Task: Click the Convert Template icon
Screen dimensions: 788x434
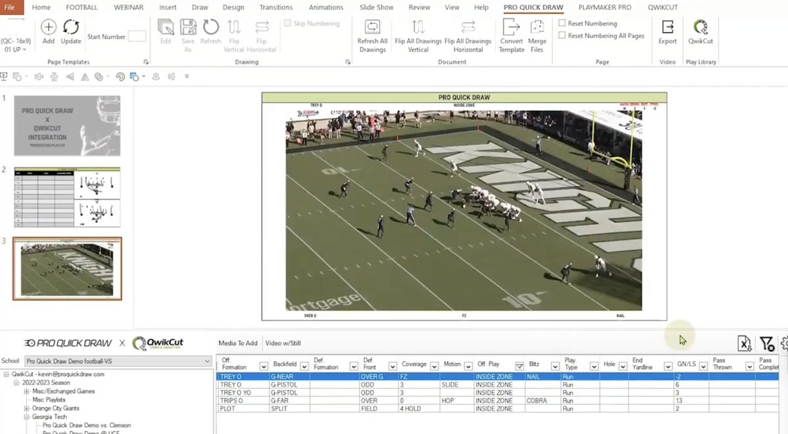Action: tap(511, 27)
